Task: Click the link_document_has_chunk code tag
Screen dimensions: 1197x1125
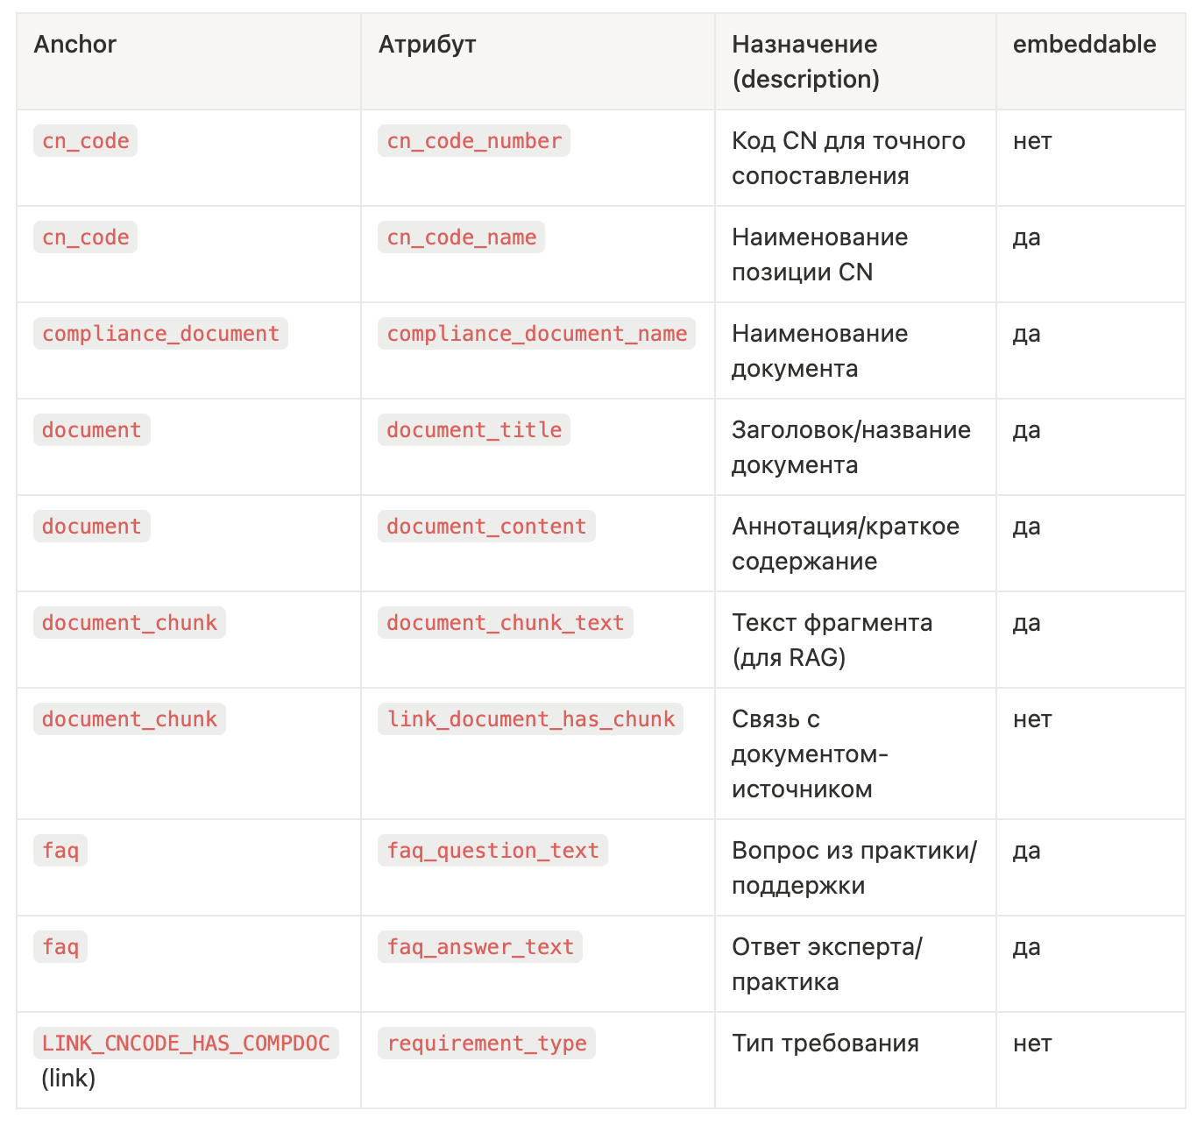Action: (530, 719)
